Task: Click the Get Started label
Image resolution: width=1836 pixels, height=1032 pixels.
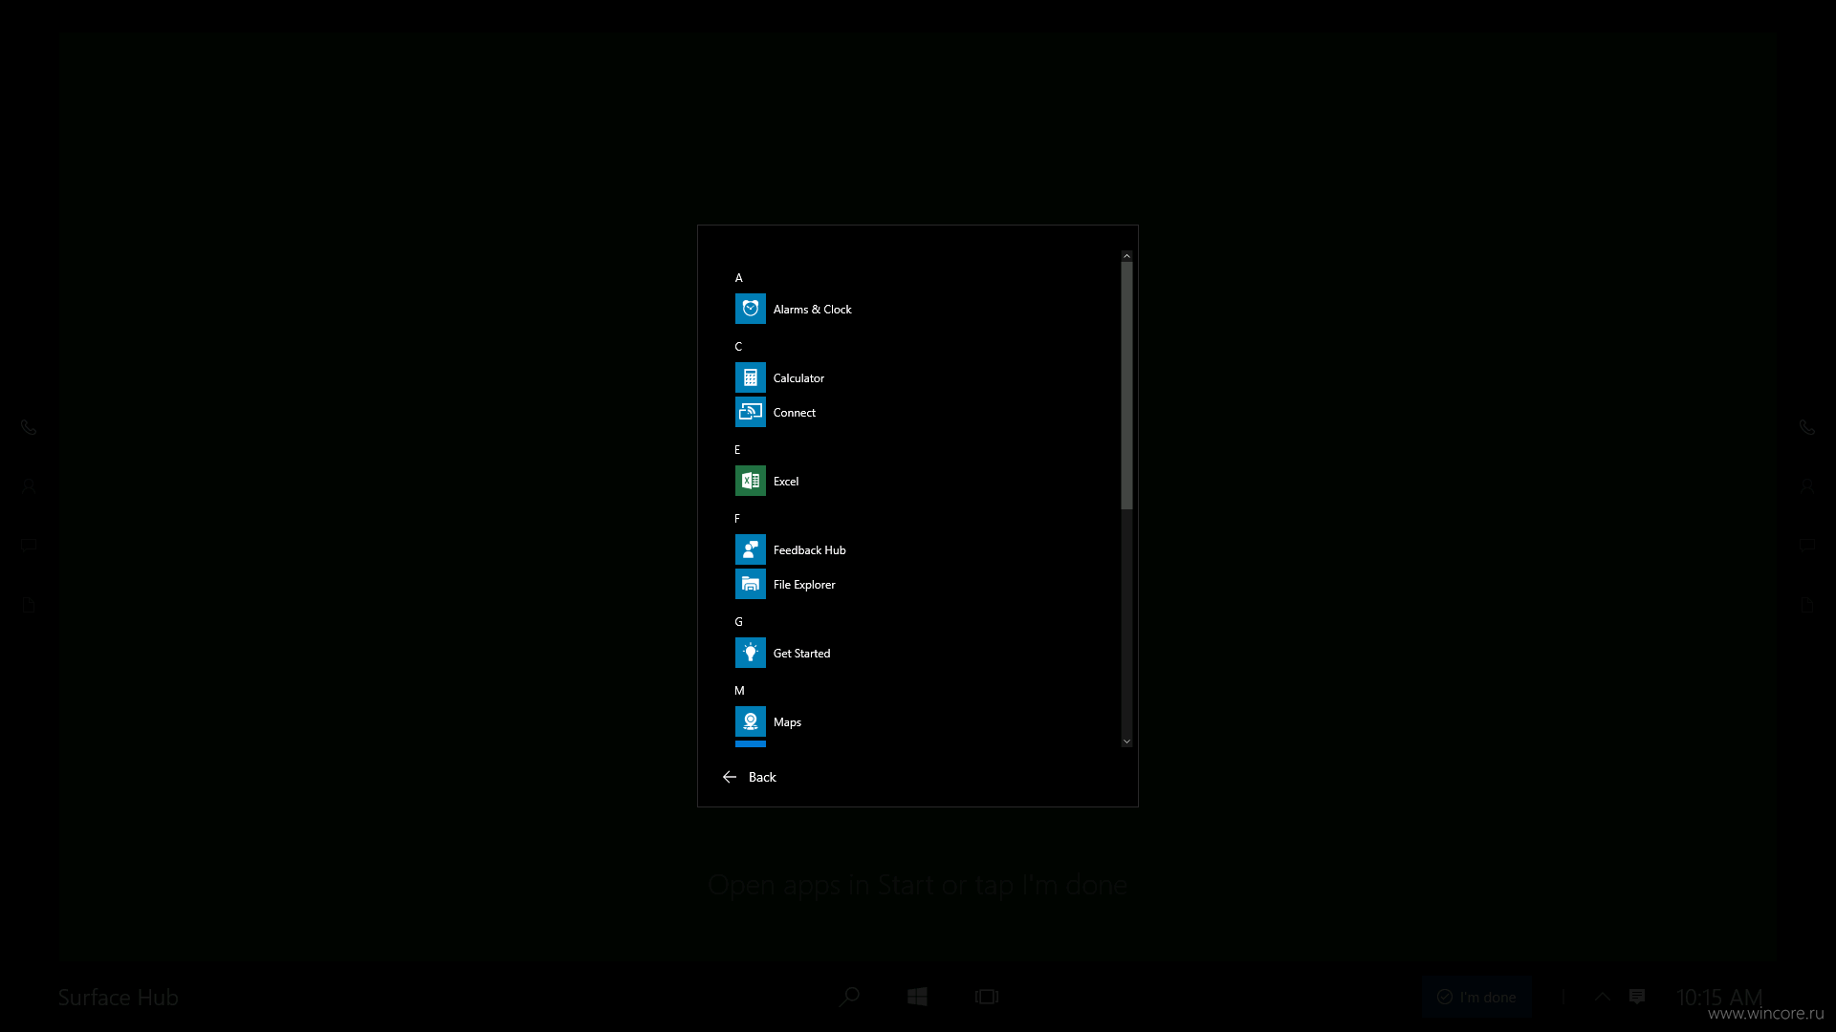Action: [x=801, y=654]
